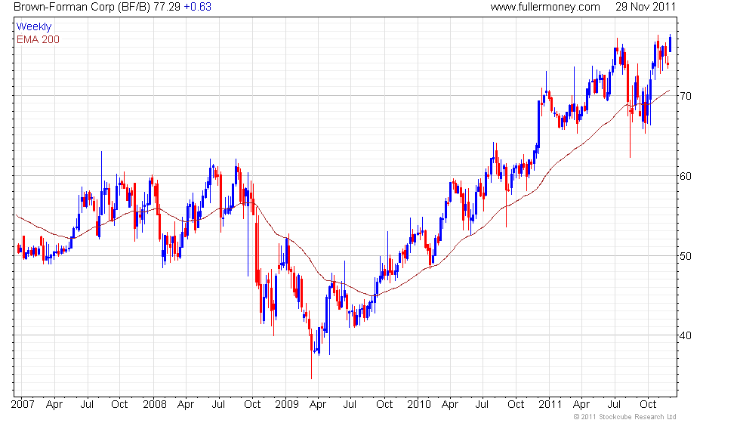This screenshot has height=423, width=740.
Task: Open the www.fullermoney.com link text
Action: (545, 7)
